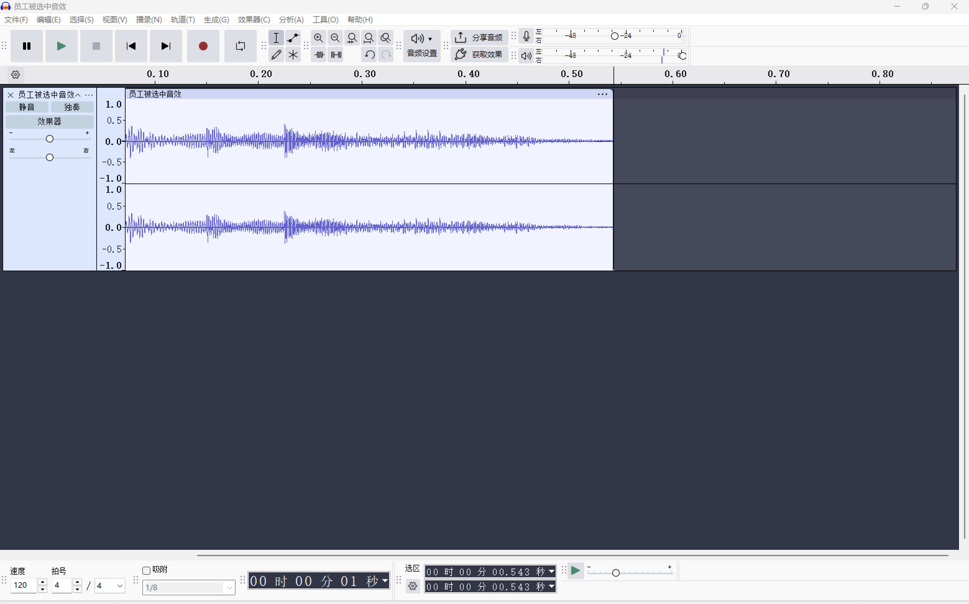Adjust the playback level slider knob
Viewport: 969px width, 604px height.
click(682, 56)
